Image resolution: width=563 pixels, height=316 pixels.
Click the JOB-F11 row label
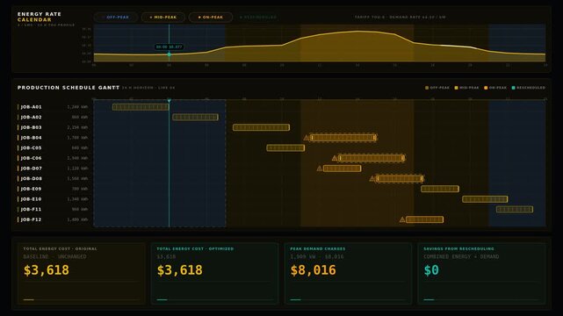coord(31,210)
